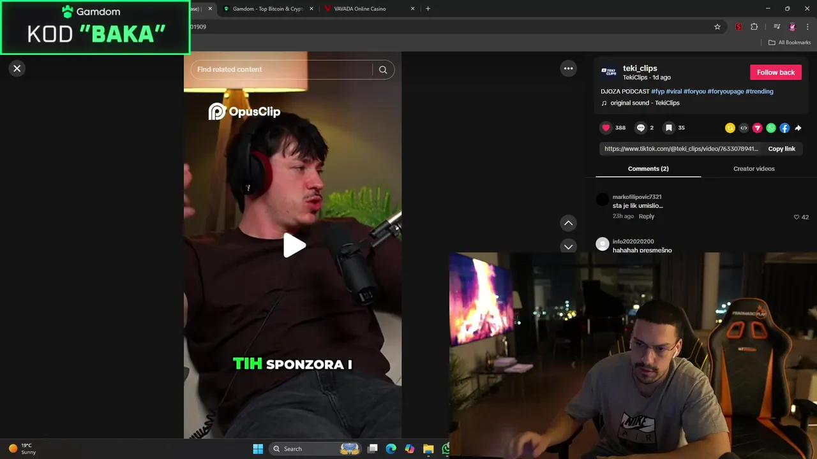This screenshot has height=459, width=817.
Task: Launch Microsoft Edge from taskbar
Action: 391,449
